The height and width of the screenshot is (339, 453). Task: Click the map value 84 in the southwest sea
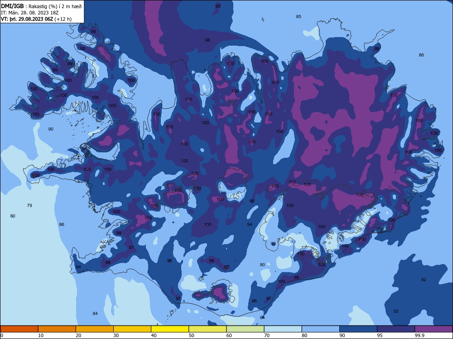click(x=95, y=313)
